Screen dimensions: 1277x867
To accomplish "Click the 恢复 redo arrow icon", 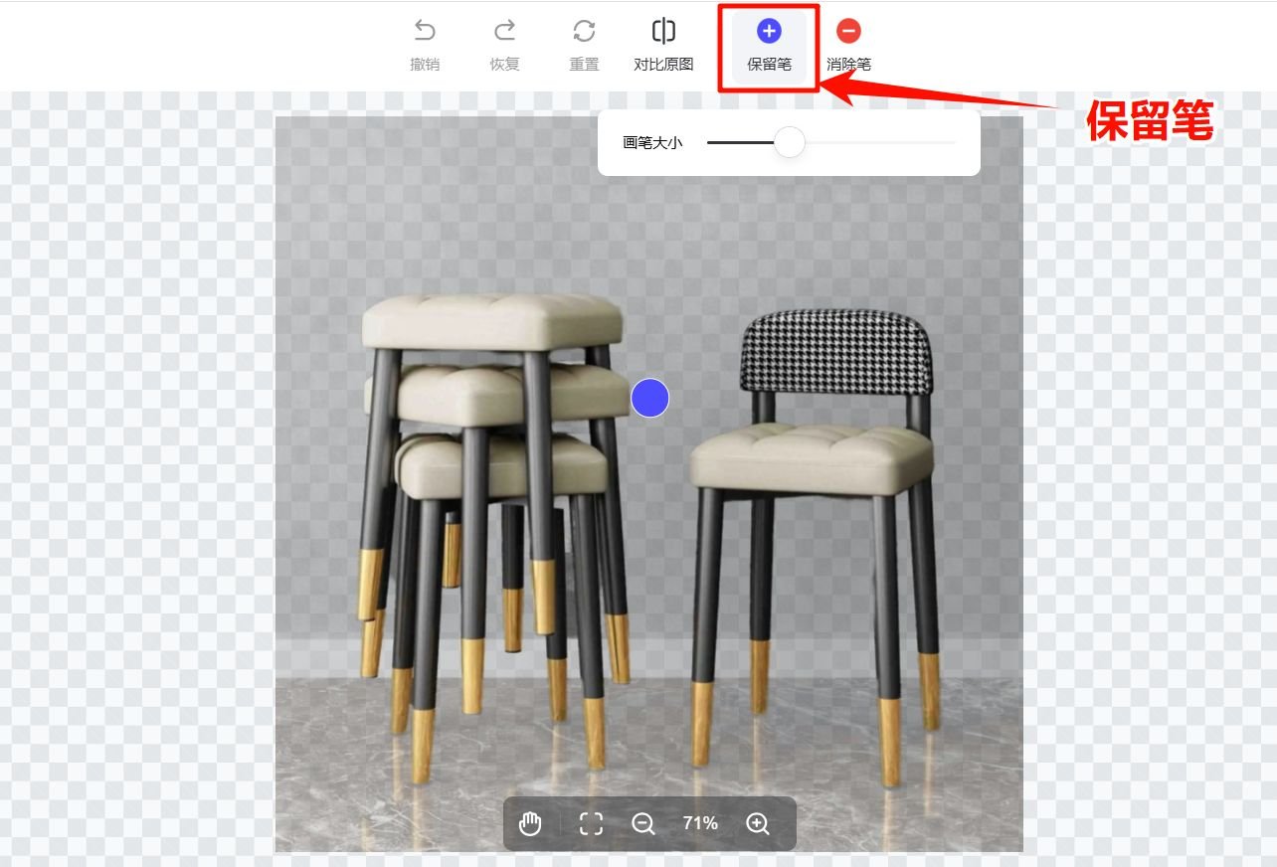I will [504, 32].
